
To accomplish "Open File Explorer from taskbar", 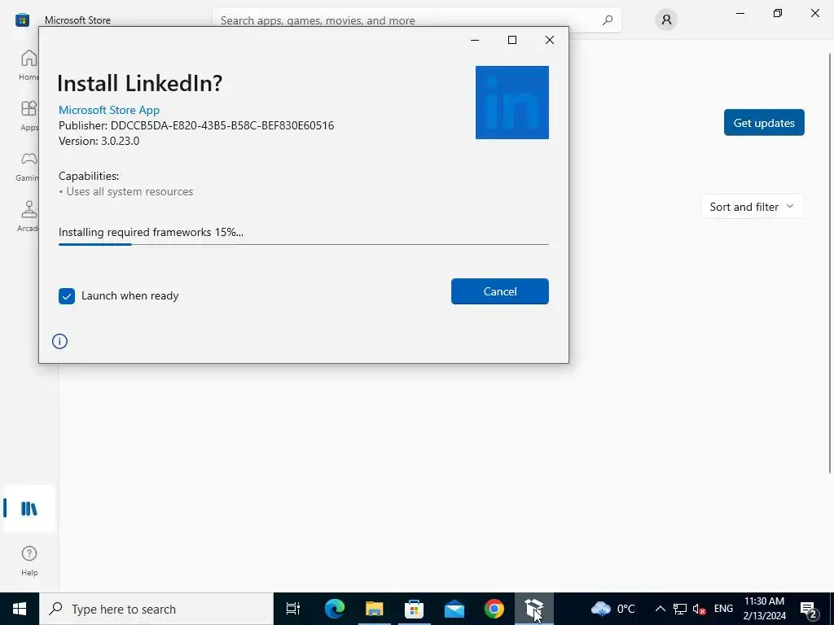I will [375, 609].
